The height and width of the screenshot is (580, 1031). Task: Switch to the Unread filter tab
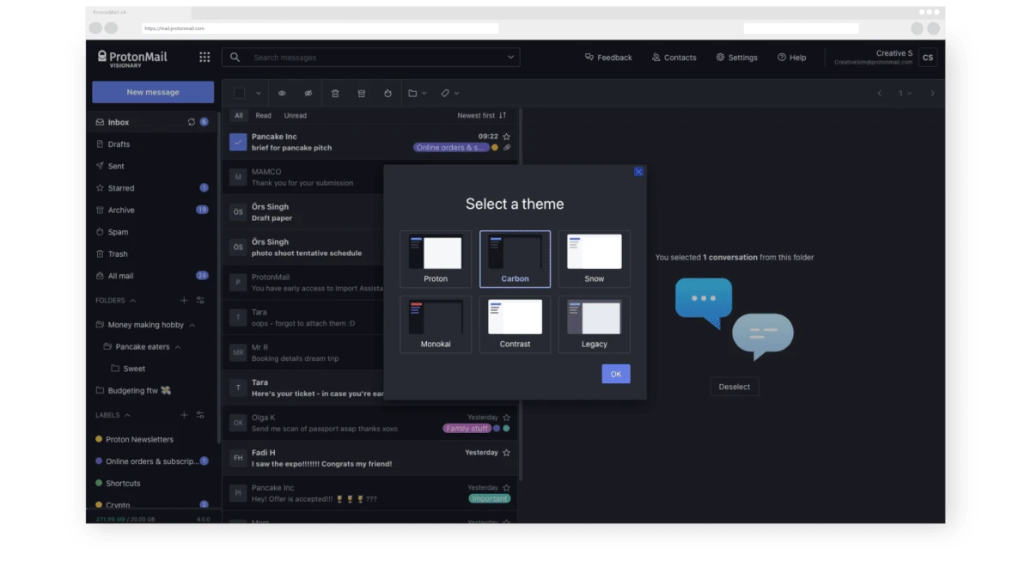(x=296, y=115)
